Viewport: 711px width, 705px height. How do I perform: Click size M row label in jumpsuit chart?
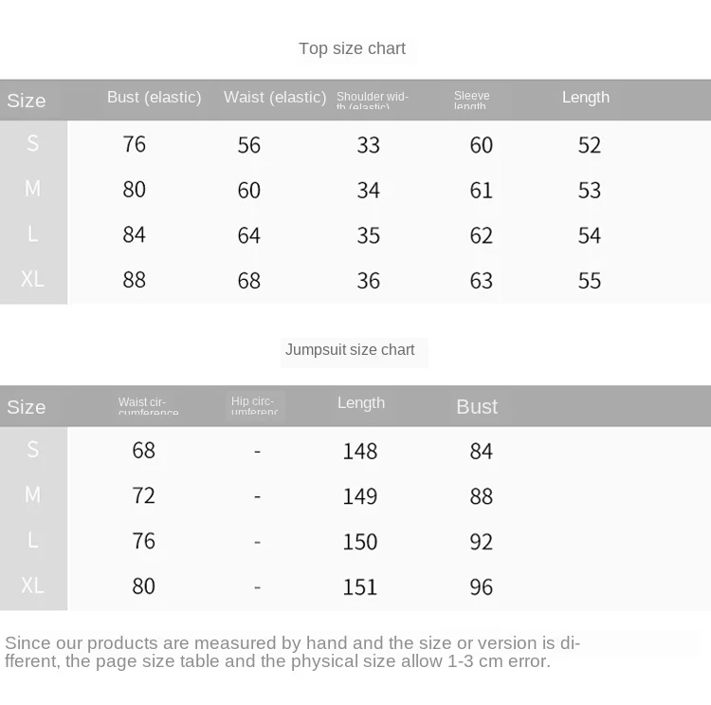point(32,494)
